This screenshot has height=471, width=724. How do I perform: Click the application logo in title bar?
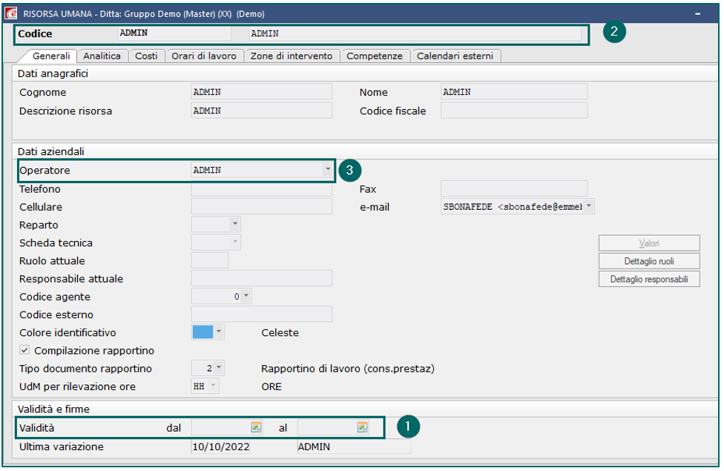[x=10, y=13]
